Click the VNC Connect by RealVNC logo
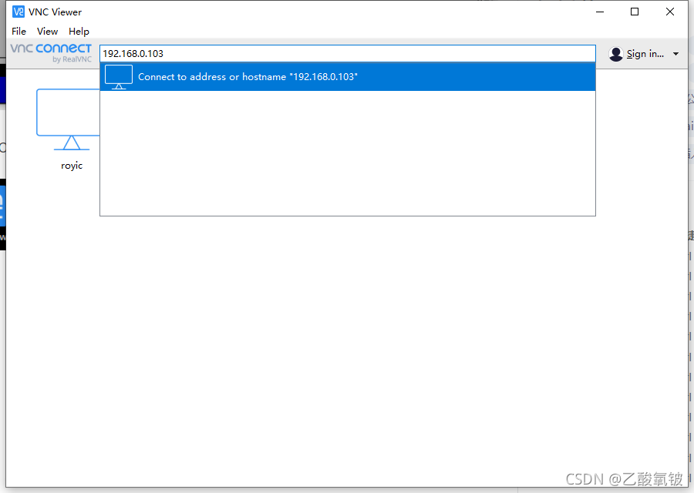This screenshot has height=493, width=694. click(x=51, y=53)
